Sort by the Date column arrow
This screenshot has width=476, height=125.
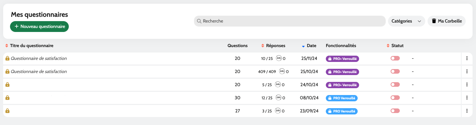(303, 46)
